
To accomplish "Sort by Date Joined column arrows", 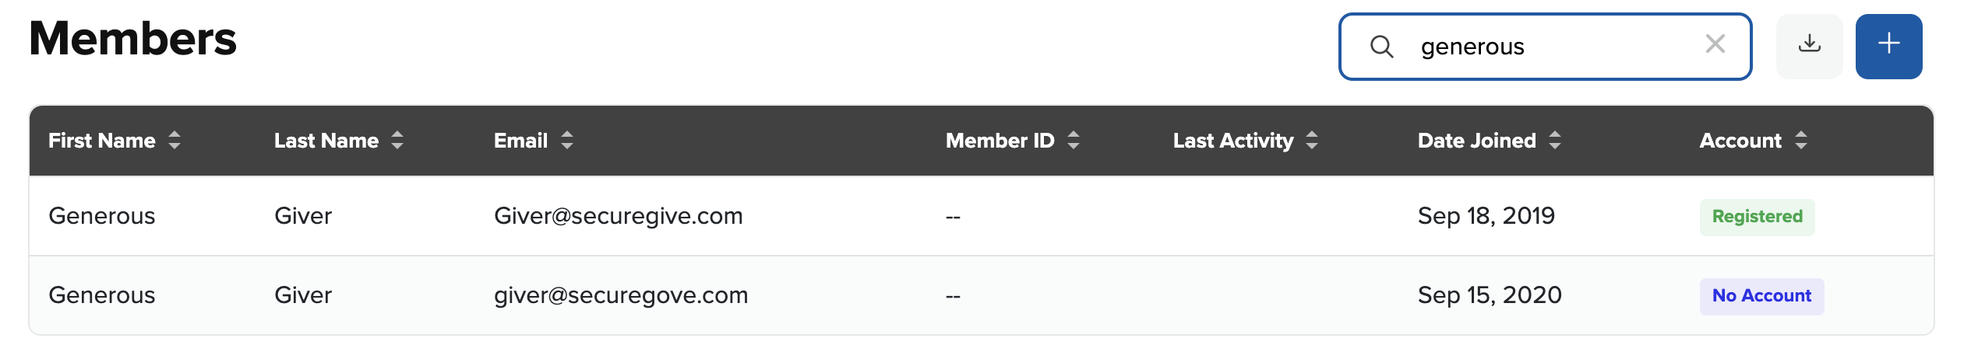I will point(1555,141).
